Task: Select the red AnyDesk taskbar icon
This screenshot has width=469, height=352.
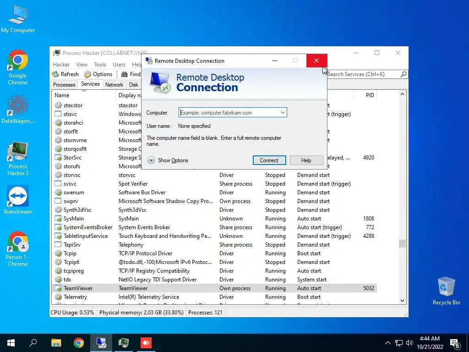Action: click(x=146, y=343)
